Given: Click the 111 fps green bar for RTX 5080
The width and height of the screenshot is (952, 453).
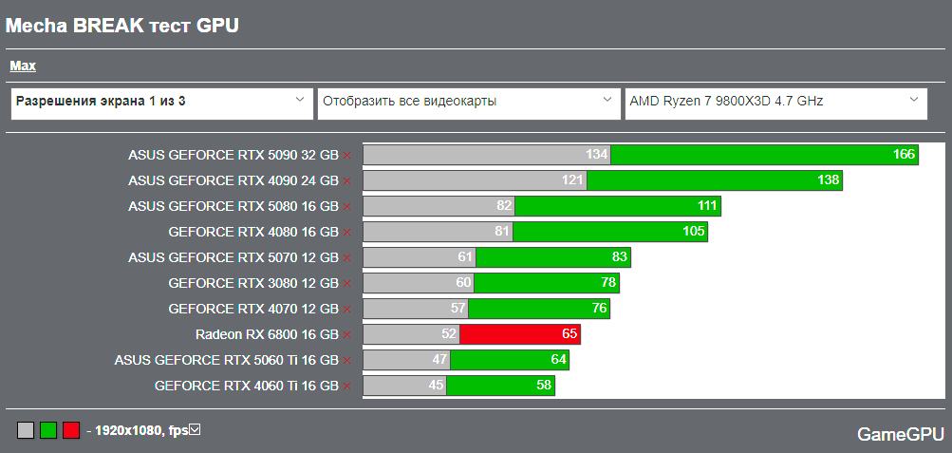Looking at the screenshot, I should 618,206.
